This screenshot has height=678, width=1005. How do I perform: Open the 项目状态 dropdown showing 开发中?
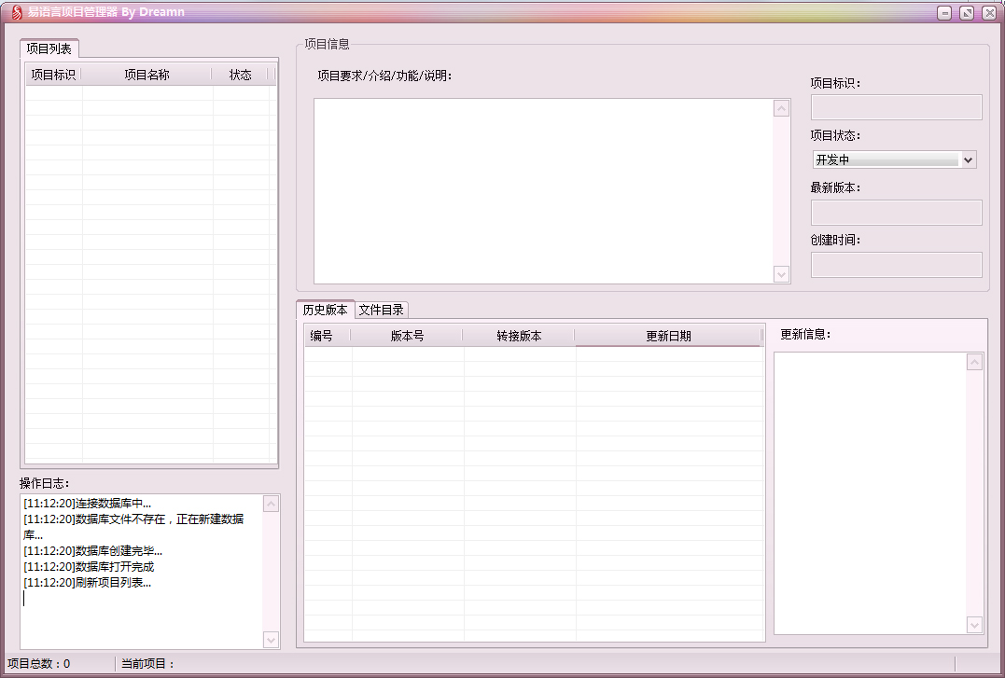click(x=895, y=159)
